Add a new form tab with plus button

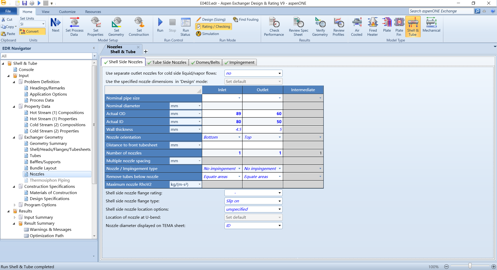[x=146, y=52]
